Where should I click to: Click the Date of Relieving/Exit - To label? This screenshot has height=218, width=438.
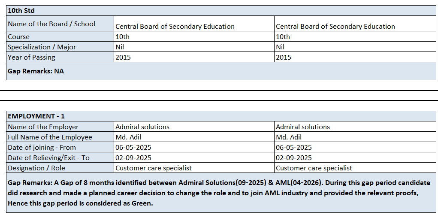[60, 157]
